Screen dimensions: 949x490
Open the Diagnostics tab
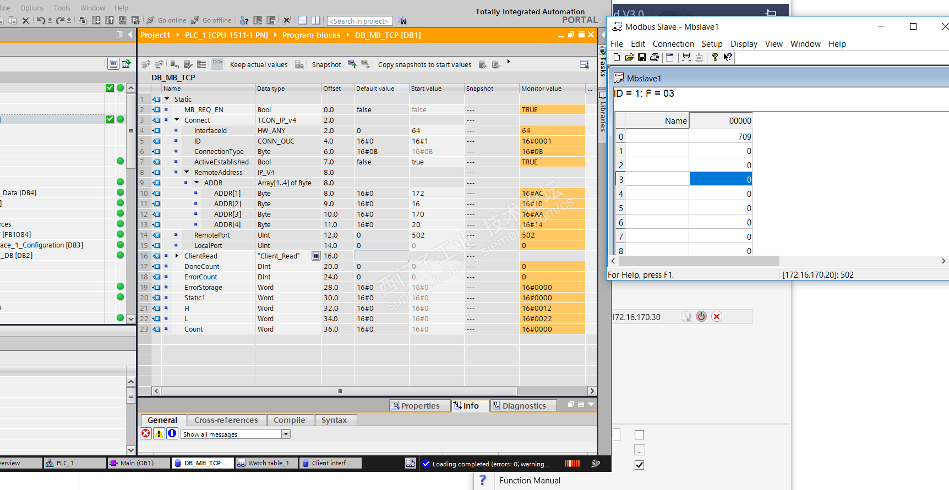pyautogui.click(x=523, y=406)
